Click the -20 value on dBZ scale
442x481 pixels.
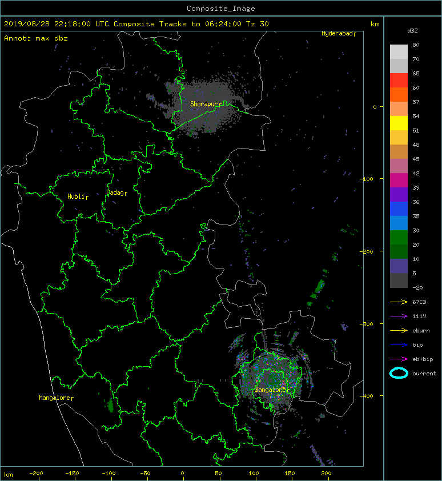417,287
